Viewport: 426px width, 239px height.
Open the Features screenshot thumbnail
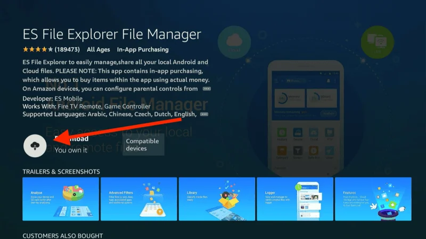click(x=373, y=199)
